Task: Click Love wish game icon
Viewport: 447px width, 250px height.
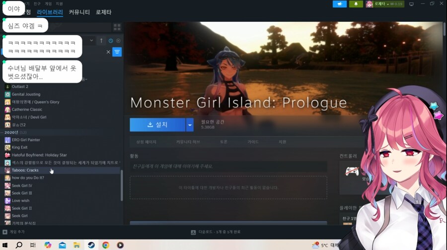Action: tap(7, 201)
